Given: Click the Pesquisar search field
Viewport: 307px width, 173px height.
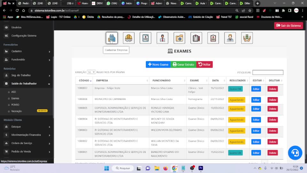Looking at the screenshot, I should tap(268, 72).
